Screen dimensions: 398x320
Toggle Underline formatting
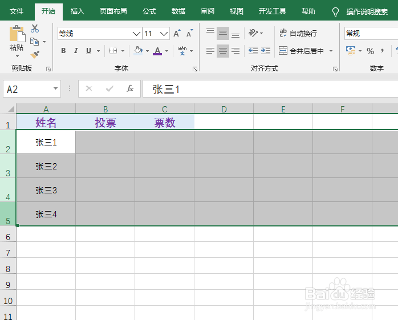click(x=88, y=51)
